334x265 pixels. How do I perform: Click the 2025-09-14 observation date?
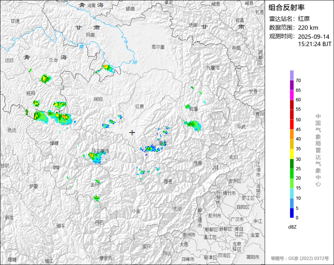coord(313,37)
